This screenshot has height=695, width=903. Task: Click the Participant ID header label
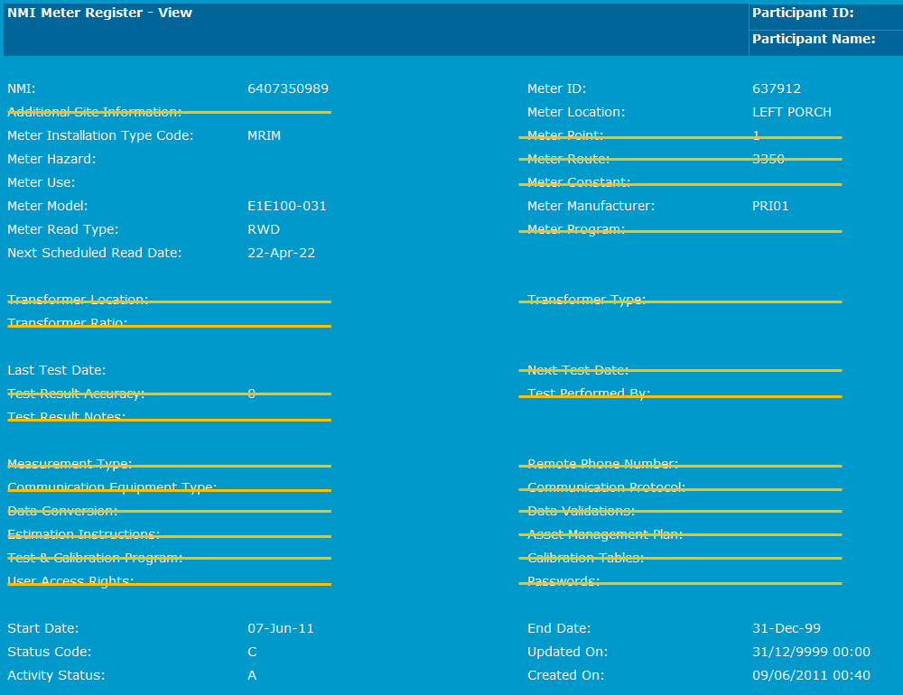click(802, 13)
